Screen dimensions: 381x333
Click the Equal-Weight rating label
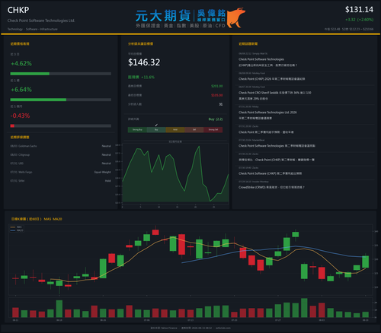coord(103,172)
